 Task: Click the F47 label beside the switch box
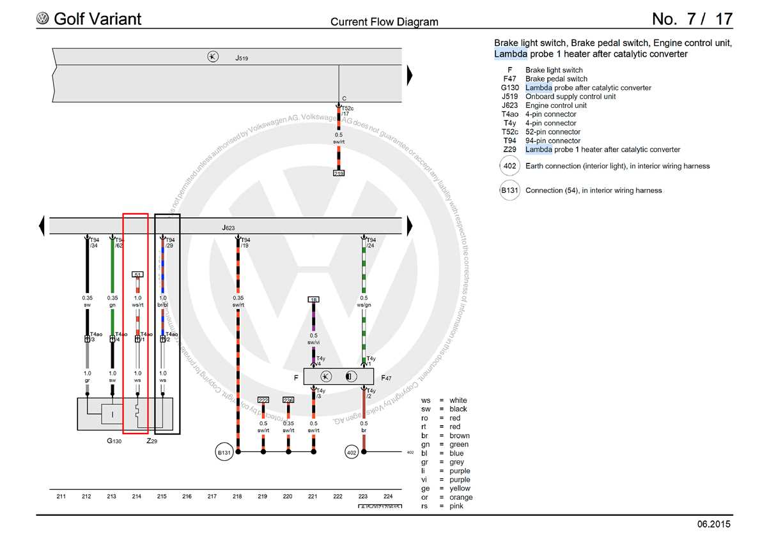[x=386, y=378]
